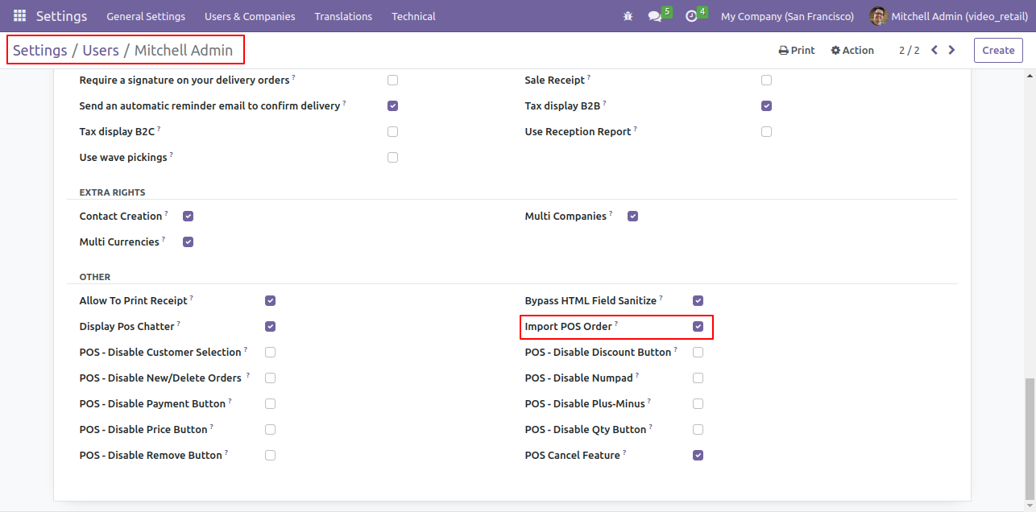Uncheck the Import POS Order checkbox
The height and width of the screenshot is (512, 1036).
tap(698, 327)
